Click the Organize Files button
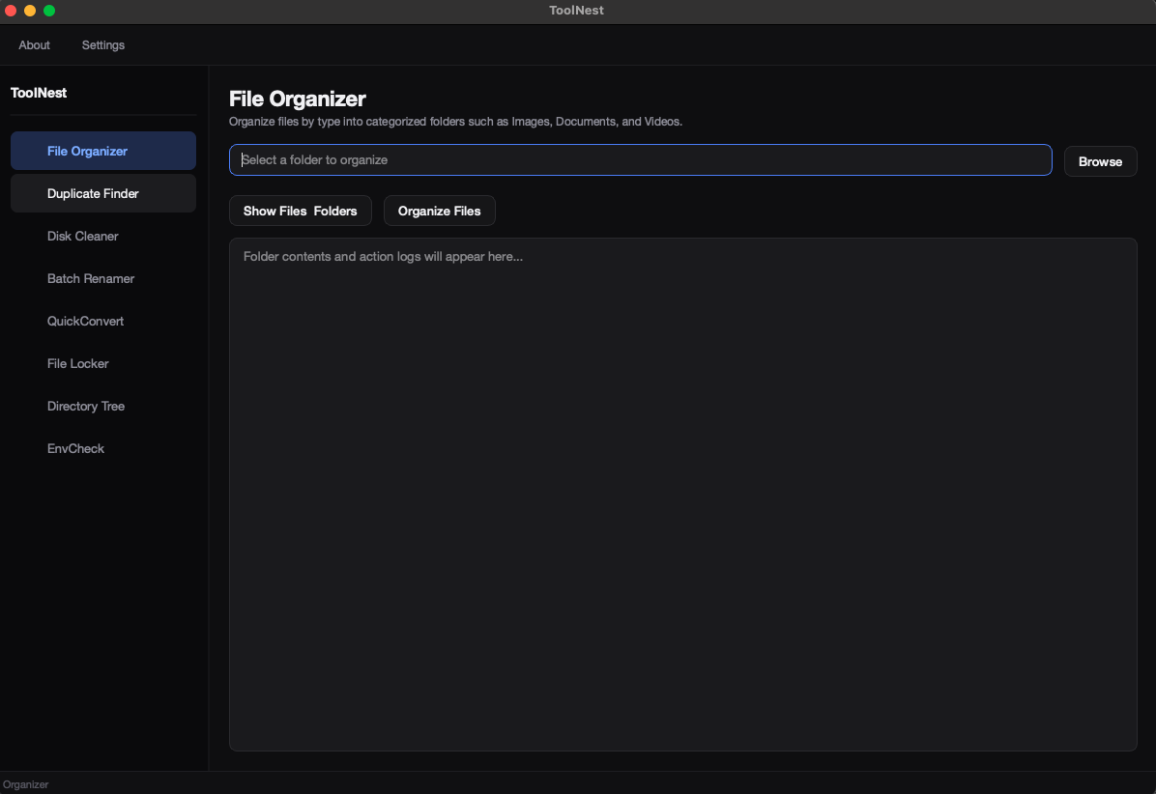 440,211
